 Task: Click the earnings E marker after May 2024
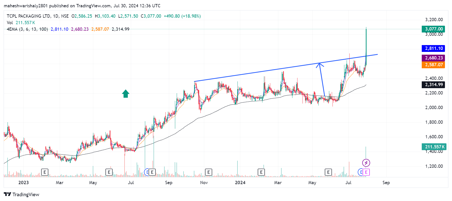[x=328, y=172]
